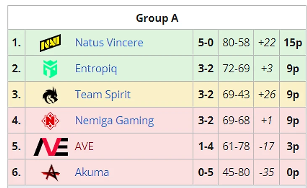This screenshot has width=307, height=188.
Task: Click Natus Vincere's 5-0 record cell
Action: [x=206, y=42]
